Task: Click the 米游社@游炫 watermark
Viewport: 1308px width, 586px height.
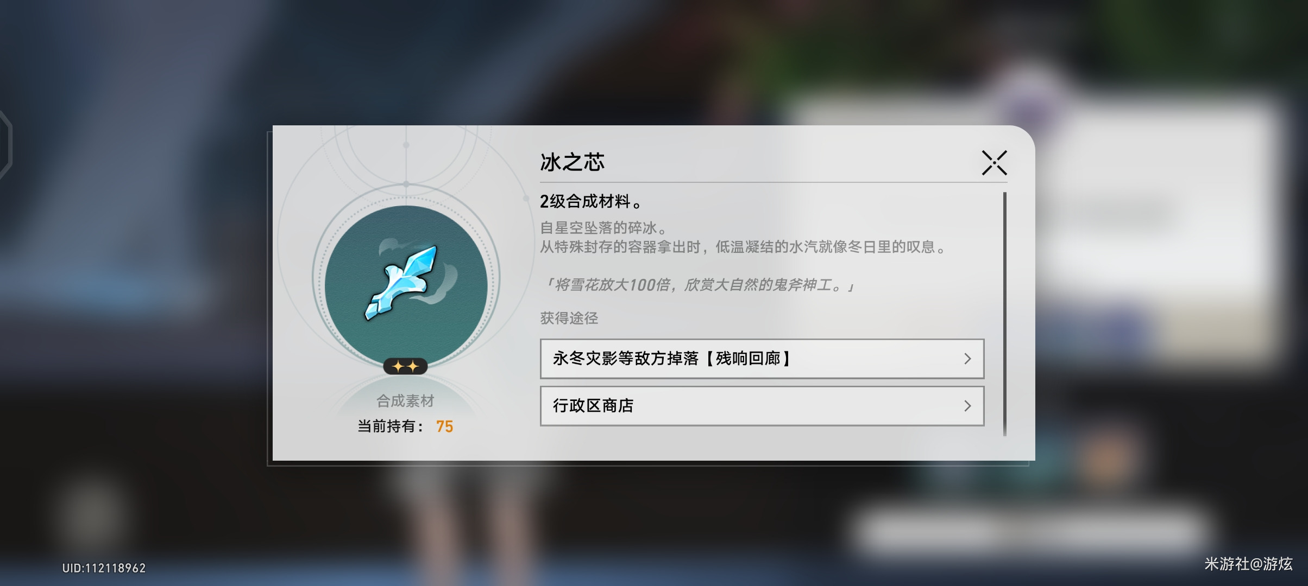Action: tap(1248, 564)
